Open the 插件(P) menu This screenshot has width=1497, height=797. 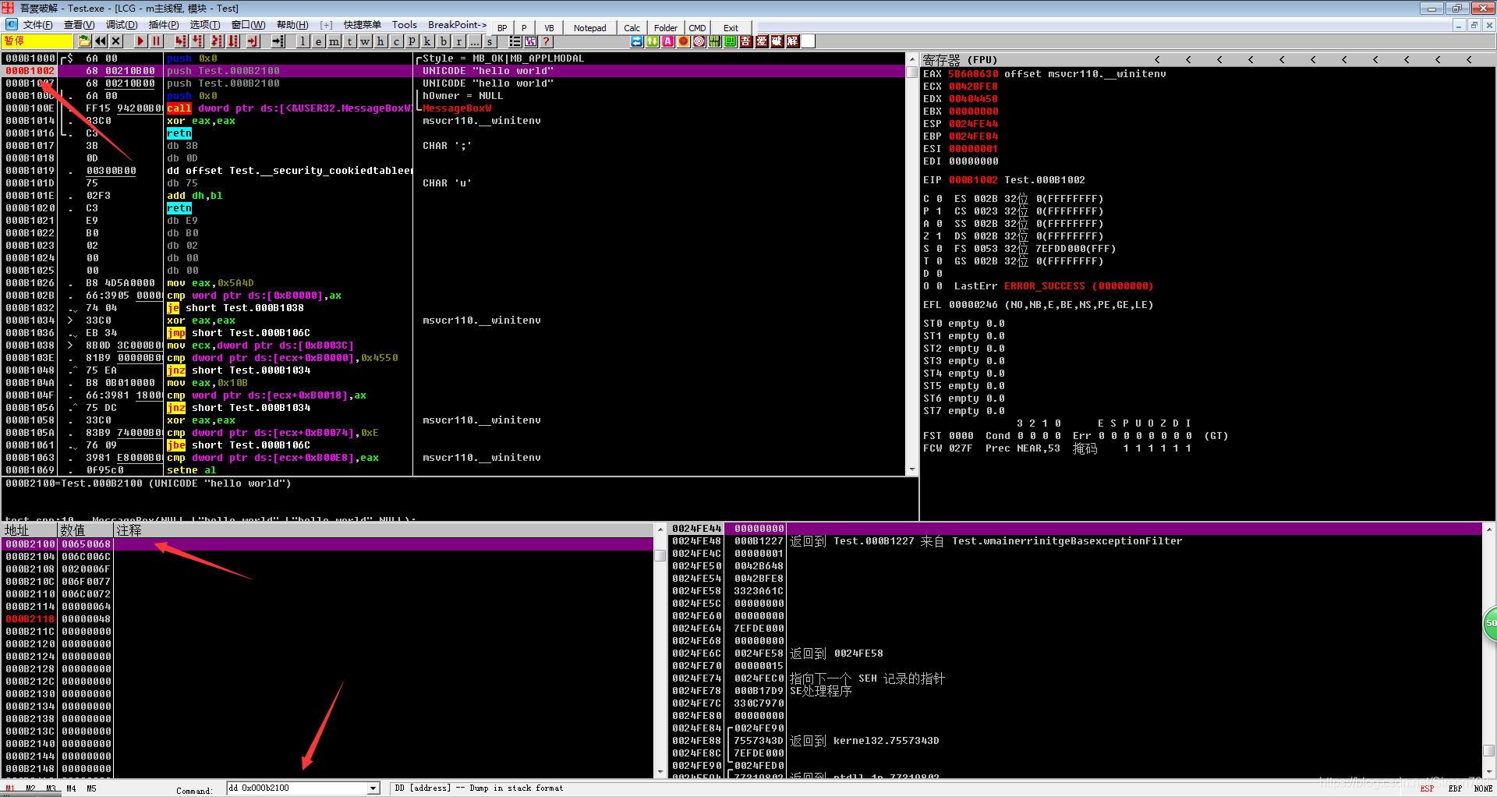163,25
